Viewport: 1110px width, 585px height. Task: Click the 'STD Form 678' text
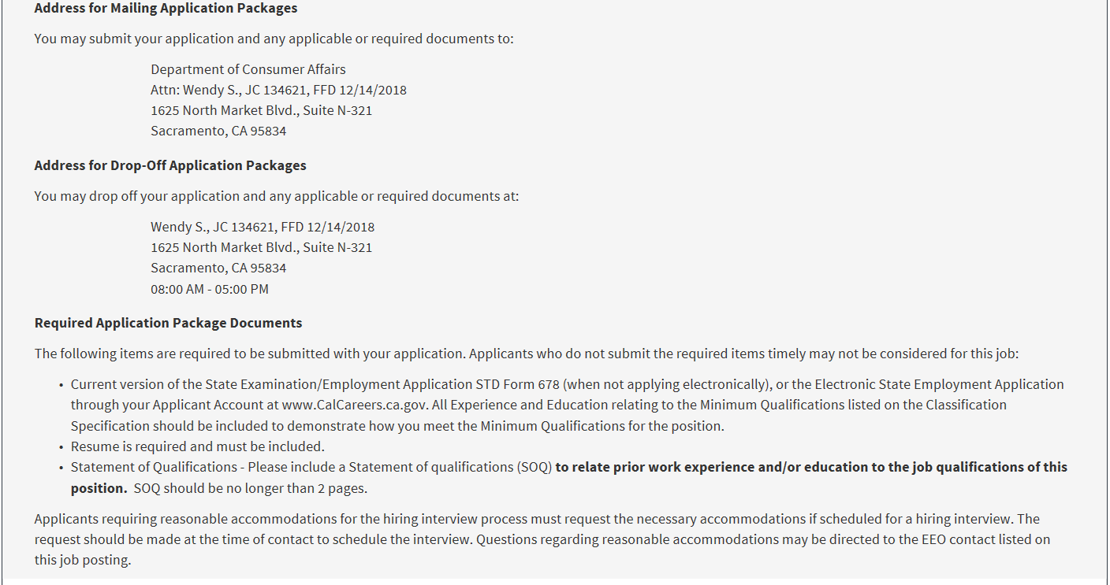tap(522, 385)
